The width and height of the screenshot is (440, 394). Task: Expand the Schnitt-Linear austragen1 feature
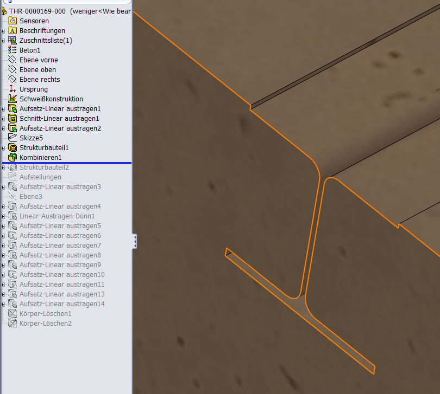click(3, 119)
